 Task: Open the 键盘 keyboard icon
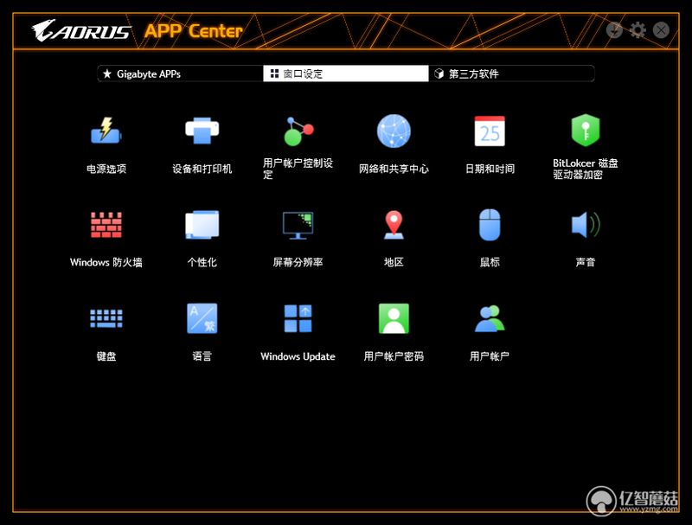[x=106, y=318]
